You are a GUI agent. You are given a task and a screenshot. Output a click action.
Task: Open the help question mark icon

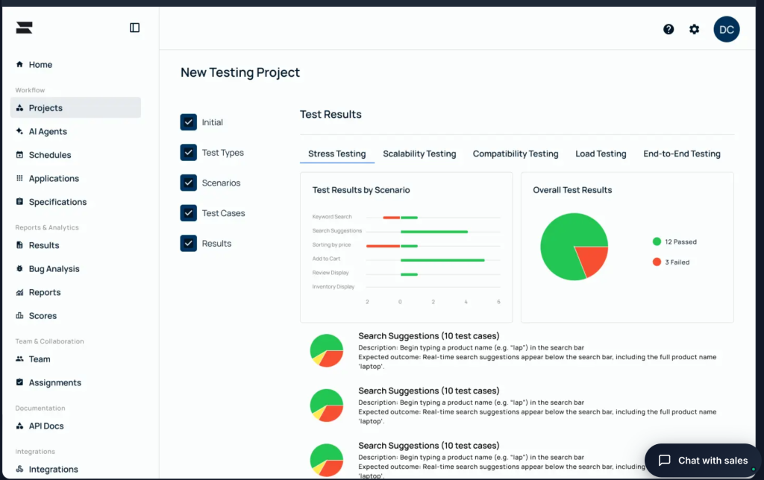(668, 29)
